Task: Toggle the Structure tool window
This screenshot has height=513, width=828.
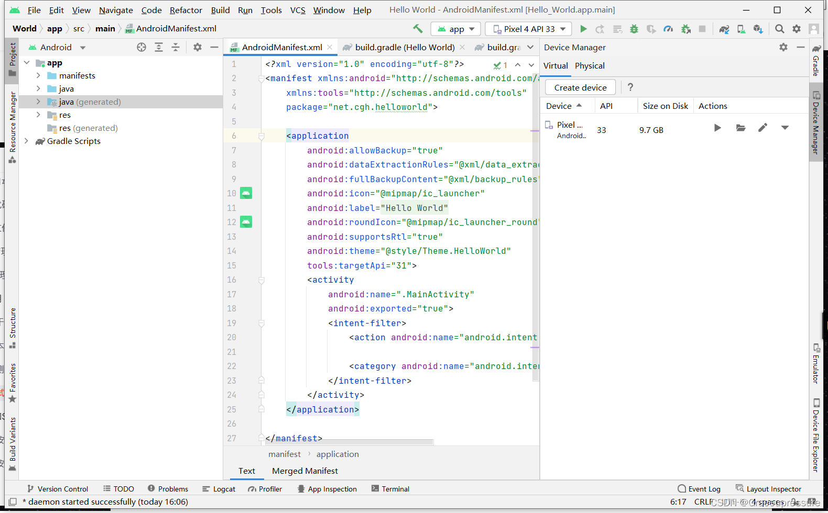Action: (12, 328)
